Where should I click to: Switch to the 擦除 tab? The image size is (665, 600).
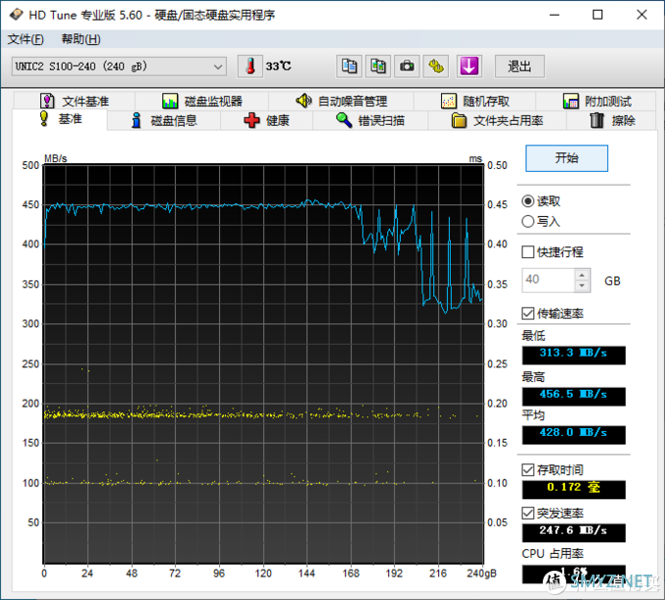point(612,121)
